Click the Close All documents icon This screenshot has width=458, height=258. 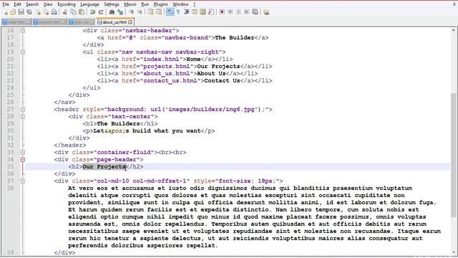pos(46,12)
